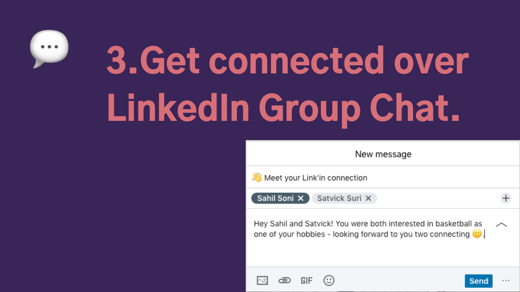Screen dimensions: 520x292
Task: Add another recipient with the plus icon
Action: pos(506,198)
